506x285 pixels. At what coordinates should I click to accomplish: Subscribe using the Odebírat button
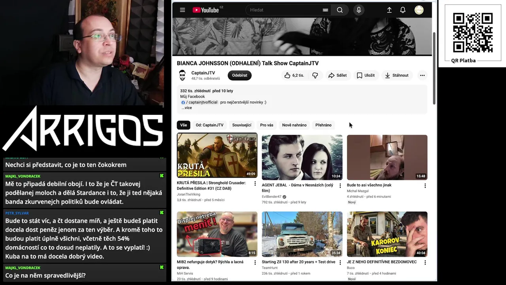click(240, 75)
